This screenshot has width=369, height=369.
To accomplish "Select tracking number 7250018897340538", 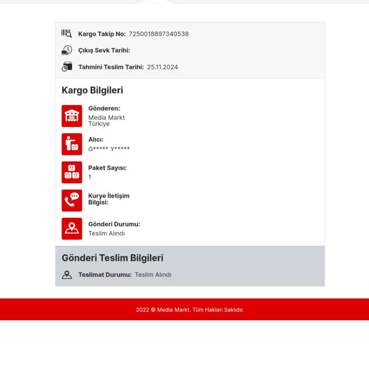I will pos(159,34).
